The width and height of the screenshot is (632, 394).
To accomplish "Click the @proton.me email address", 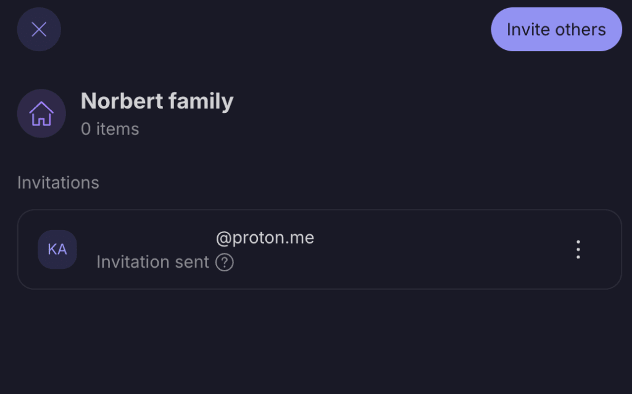I will coord(265,237).
